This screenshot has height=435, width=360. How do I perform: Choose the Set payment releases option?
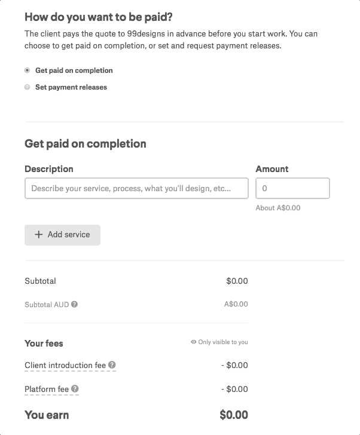(27, 87)
